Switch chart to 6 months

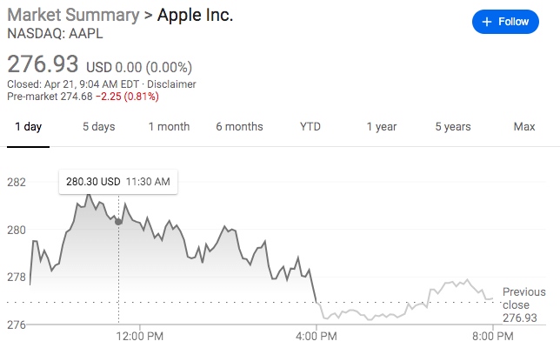point(239,127)
